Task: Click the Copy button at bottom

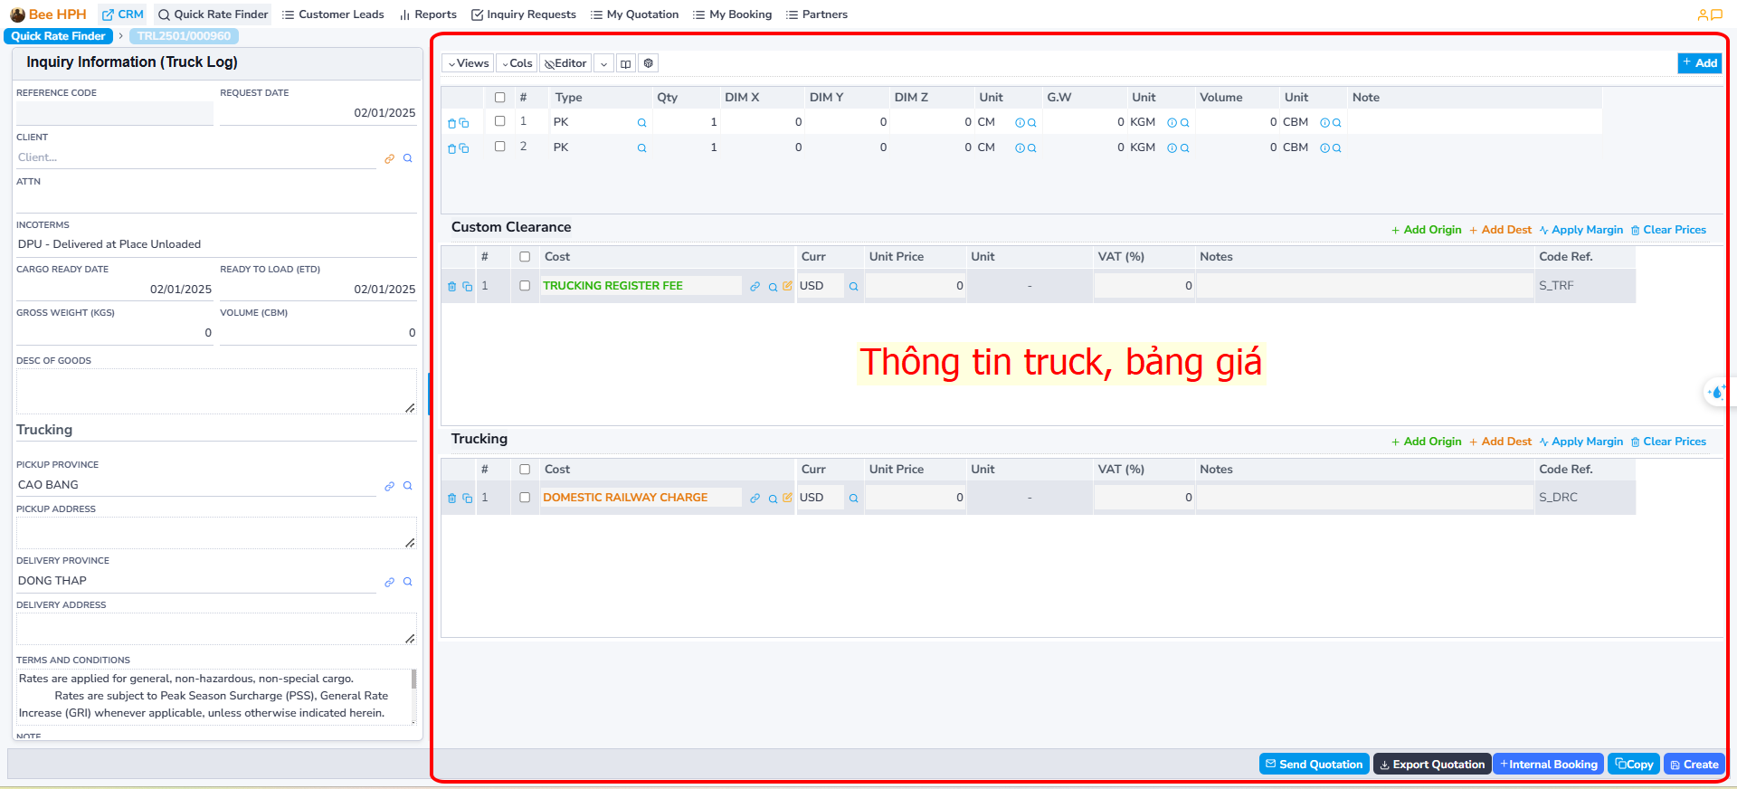Action: point(1634,765)
